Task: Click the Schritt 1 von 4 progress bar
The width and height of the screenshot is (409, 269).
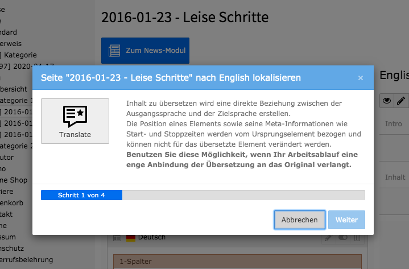Action: coord(203,195)
